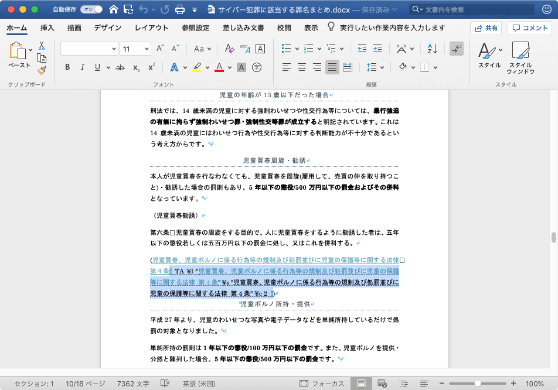Apply subscript formatting

[x=137, y=67]
